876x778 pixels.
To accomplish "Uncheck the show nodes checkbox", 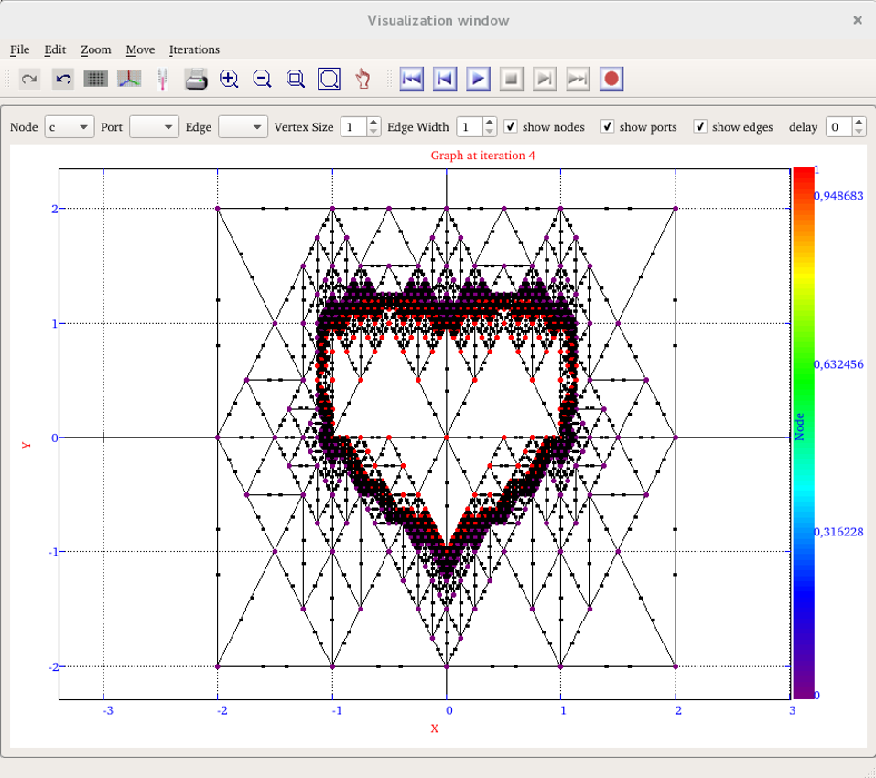I will 512,126.
